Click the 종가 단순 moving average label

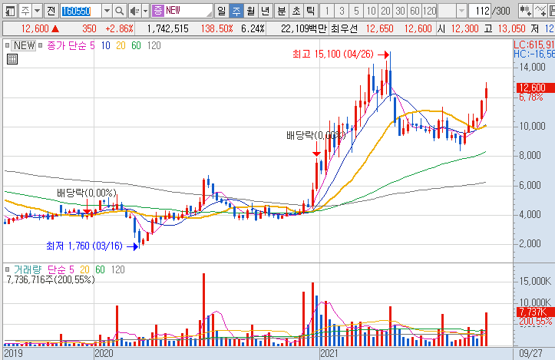click(x=67, y=45)
